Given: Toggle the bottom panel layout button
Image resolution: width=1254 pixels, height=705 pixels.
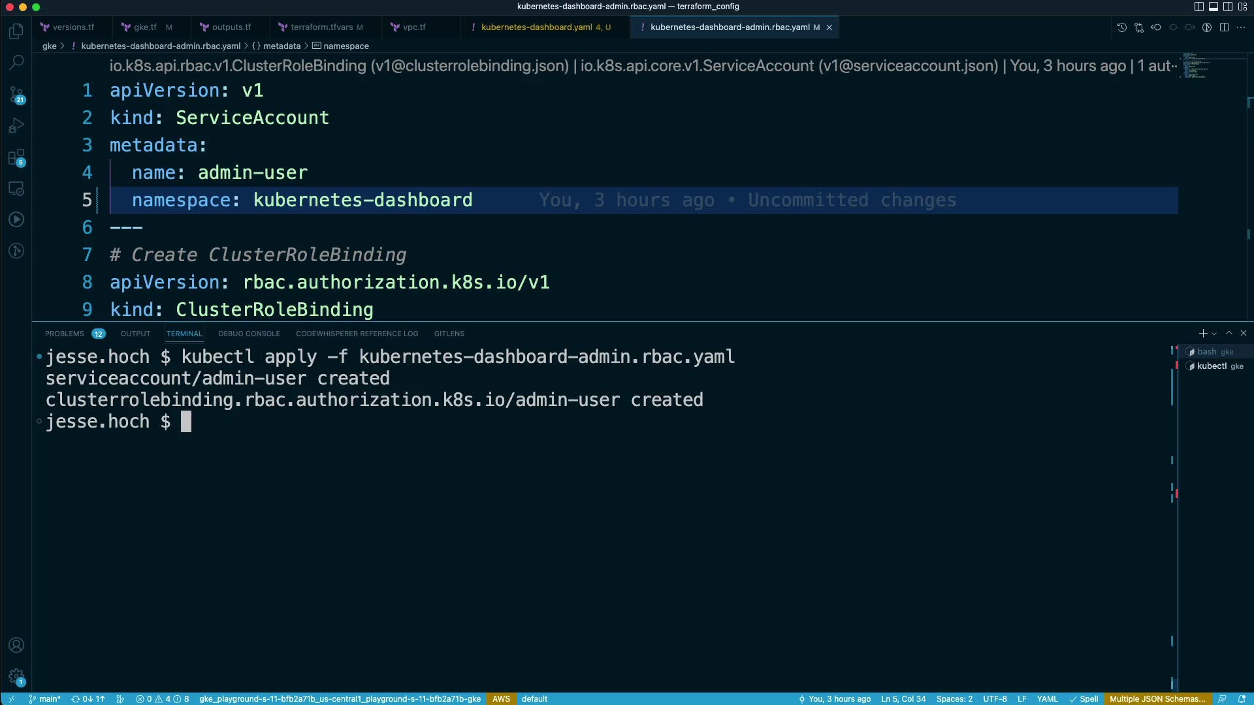Looking at the screenshot, I should 1213,7.
